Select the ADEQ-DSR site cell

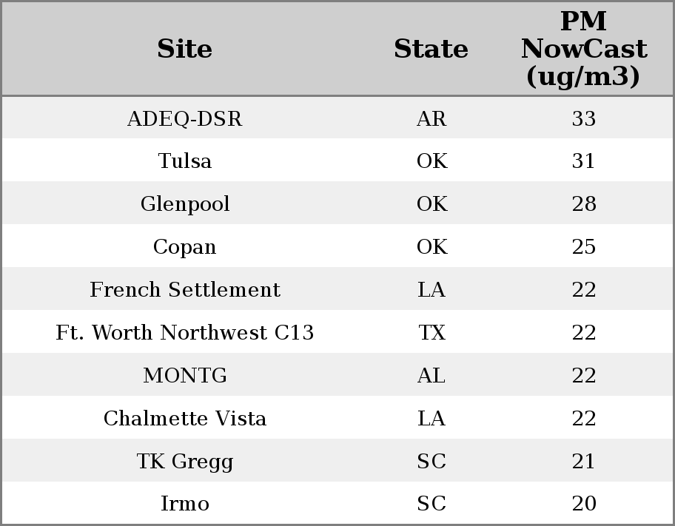point(184,118)
